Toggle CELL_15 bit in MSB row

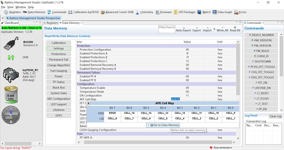(x=129, y=113)
